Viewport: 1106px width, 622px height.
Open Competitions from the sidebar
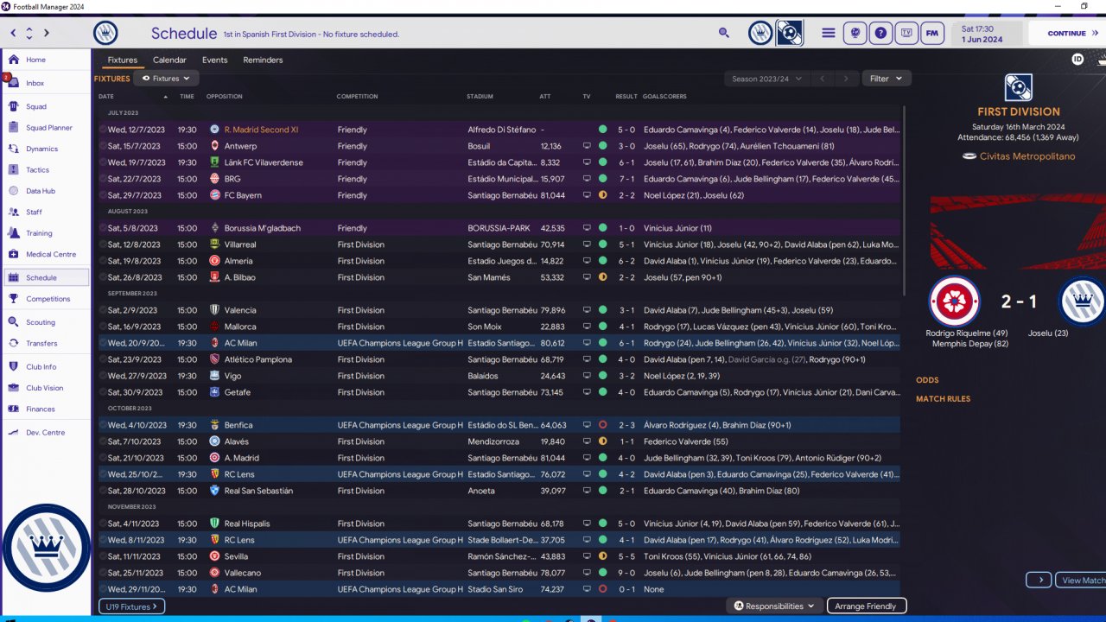[46, 299]
